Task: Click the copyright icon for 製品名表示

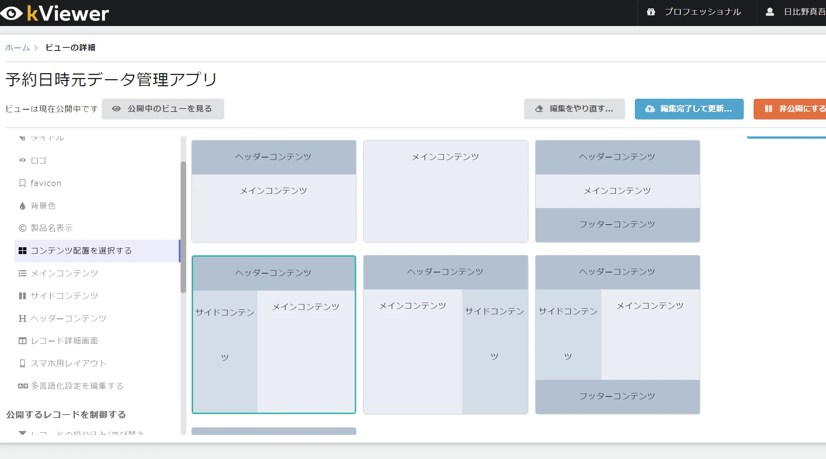Action: 23,228
